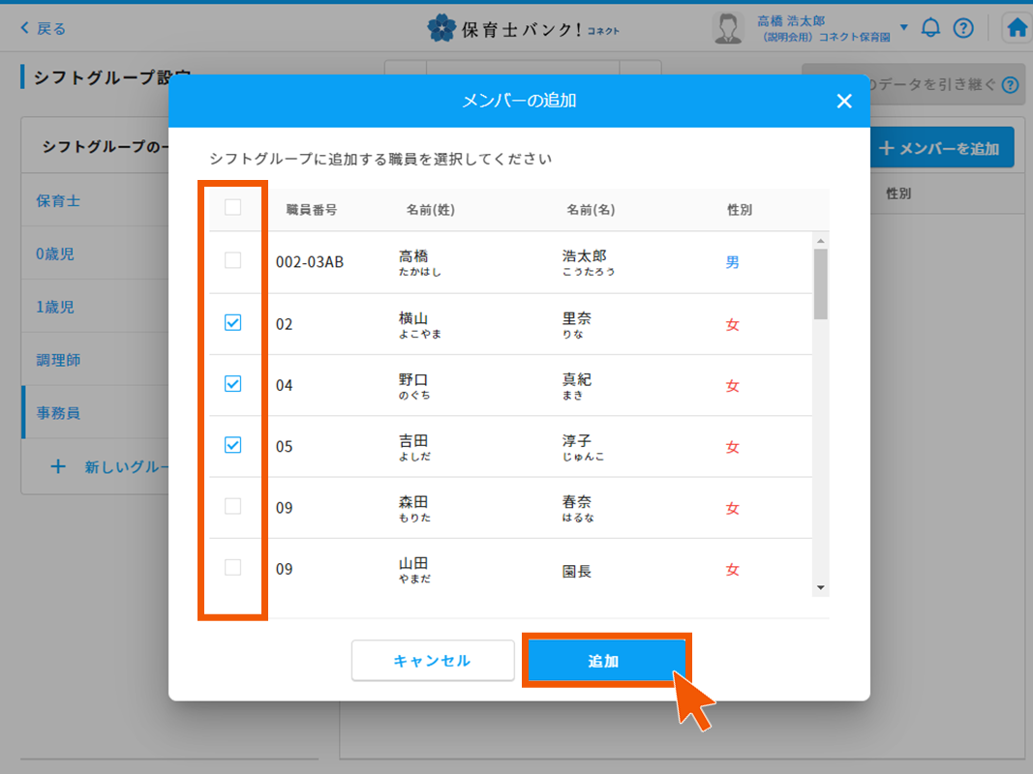
Task: Check the checkbox for 高橋 浩太郎
Action: coord(232,261)
